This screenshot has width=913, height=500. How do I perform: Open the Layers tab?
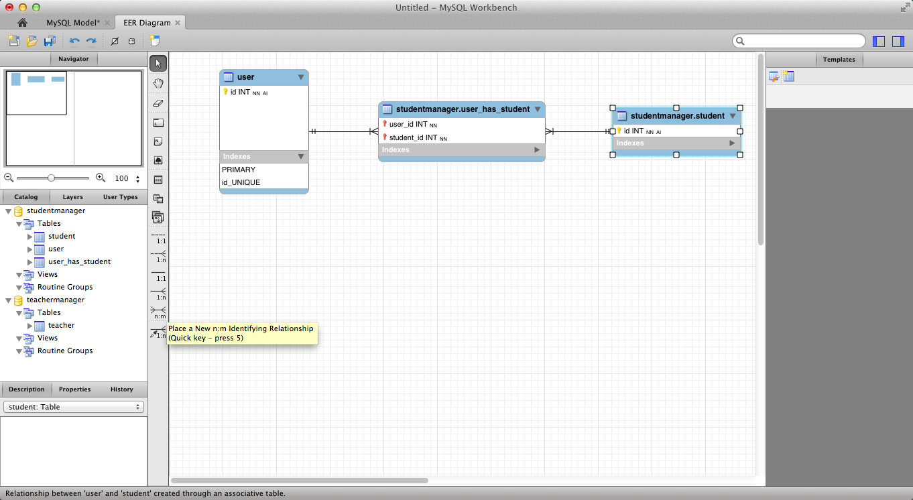[x=72, y=197]
